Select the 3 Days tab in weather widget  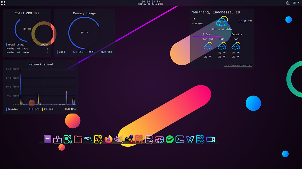click(x=207, y=34)
